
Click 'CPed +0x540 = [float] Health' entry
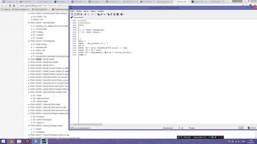42,59
